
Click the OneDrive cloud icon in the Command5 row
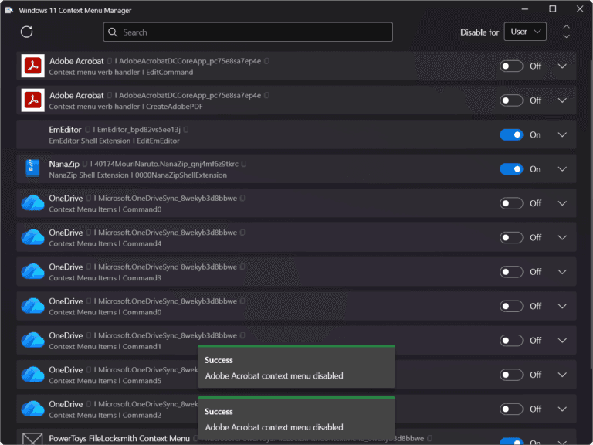coord(32,375)
